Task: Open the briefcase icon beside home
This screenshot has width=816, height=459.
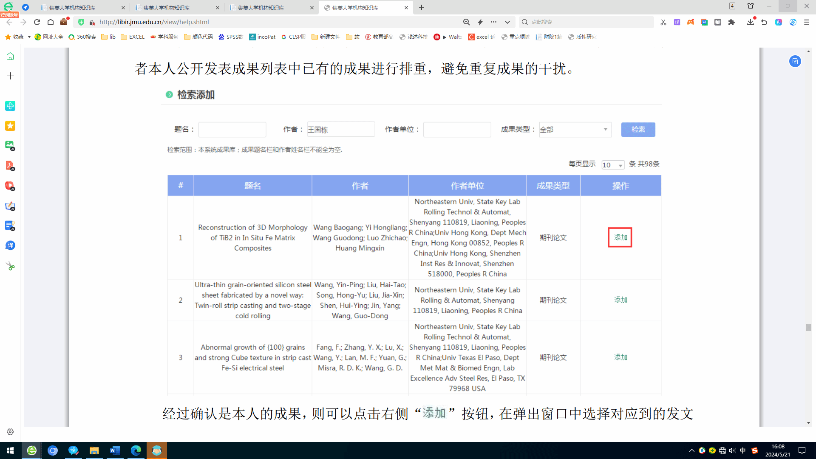Action: coord(64,22)
